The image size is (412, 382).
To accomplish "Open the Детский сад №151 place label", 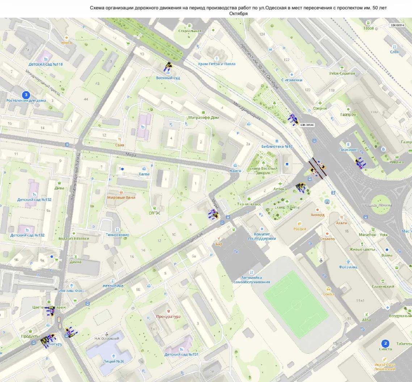I will pyautogui.click(x=181, y=355).
